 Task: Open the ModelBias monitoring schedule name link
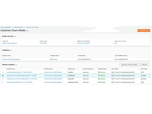[x=19, y=72]
